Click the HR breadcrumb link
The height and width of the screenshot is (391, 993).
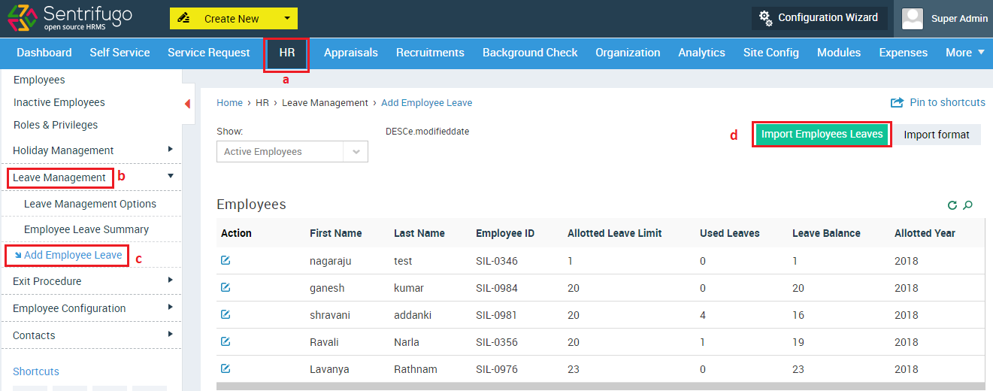pyautogui.click(x=262, y=102)
